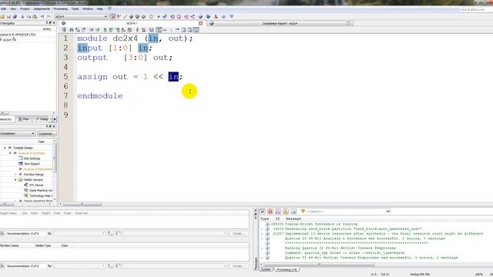This screenshot has width=493, height=277.
Task: Click the Paste toolbar icon
Action: point(35,17)
